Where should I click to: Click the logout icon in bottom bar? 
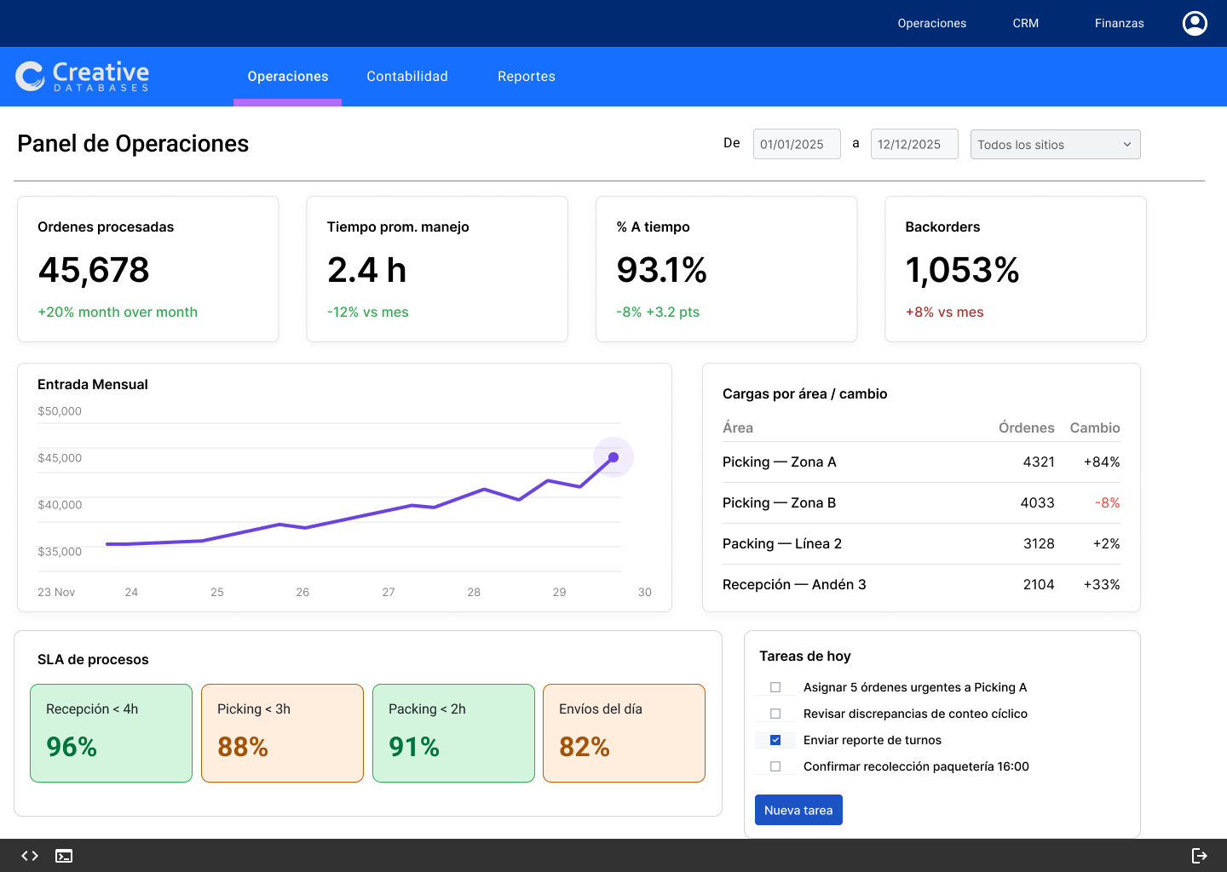click(x=1199, y=856)
